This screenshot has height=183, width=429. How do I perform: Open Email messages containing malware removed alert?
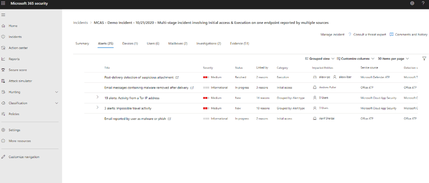pyautogui.click(x=146, y=88)
